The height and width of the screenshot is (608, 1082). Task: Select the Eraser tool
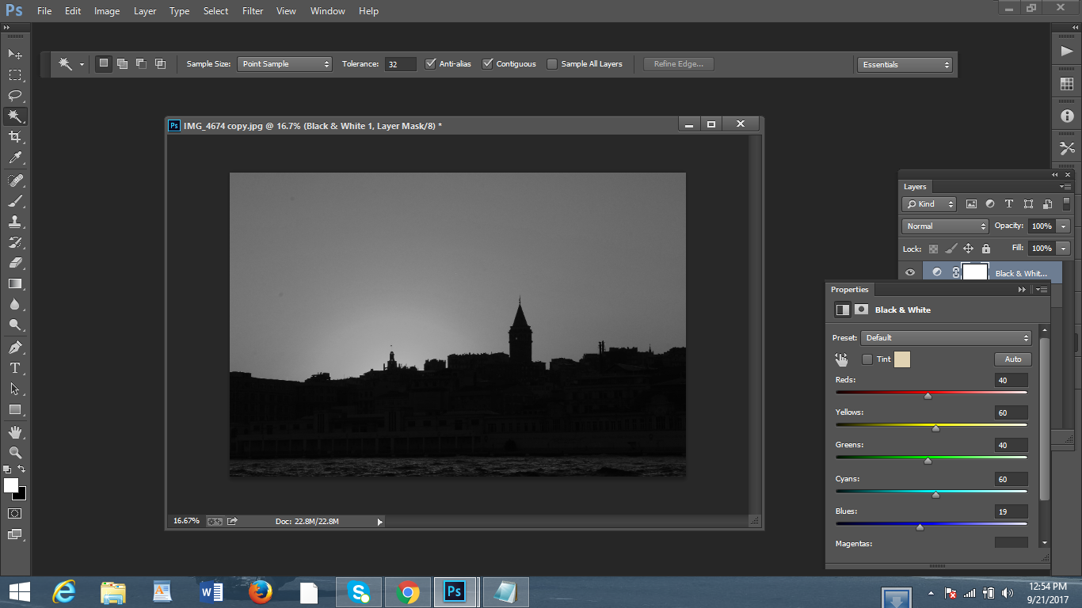click(x=15, y=263)
